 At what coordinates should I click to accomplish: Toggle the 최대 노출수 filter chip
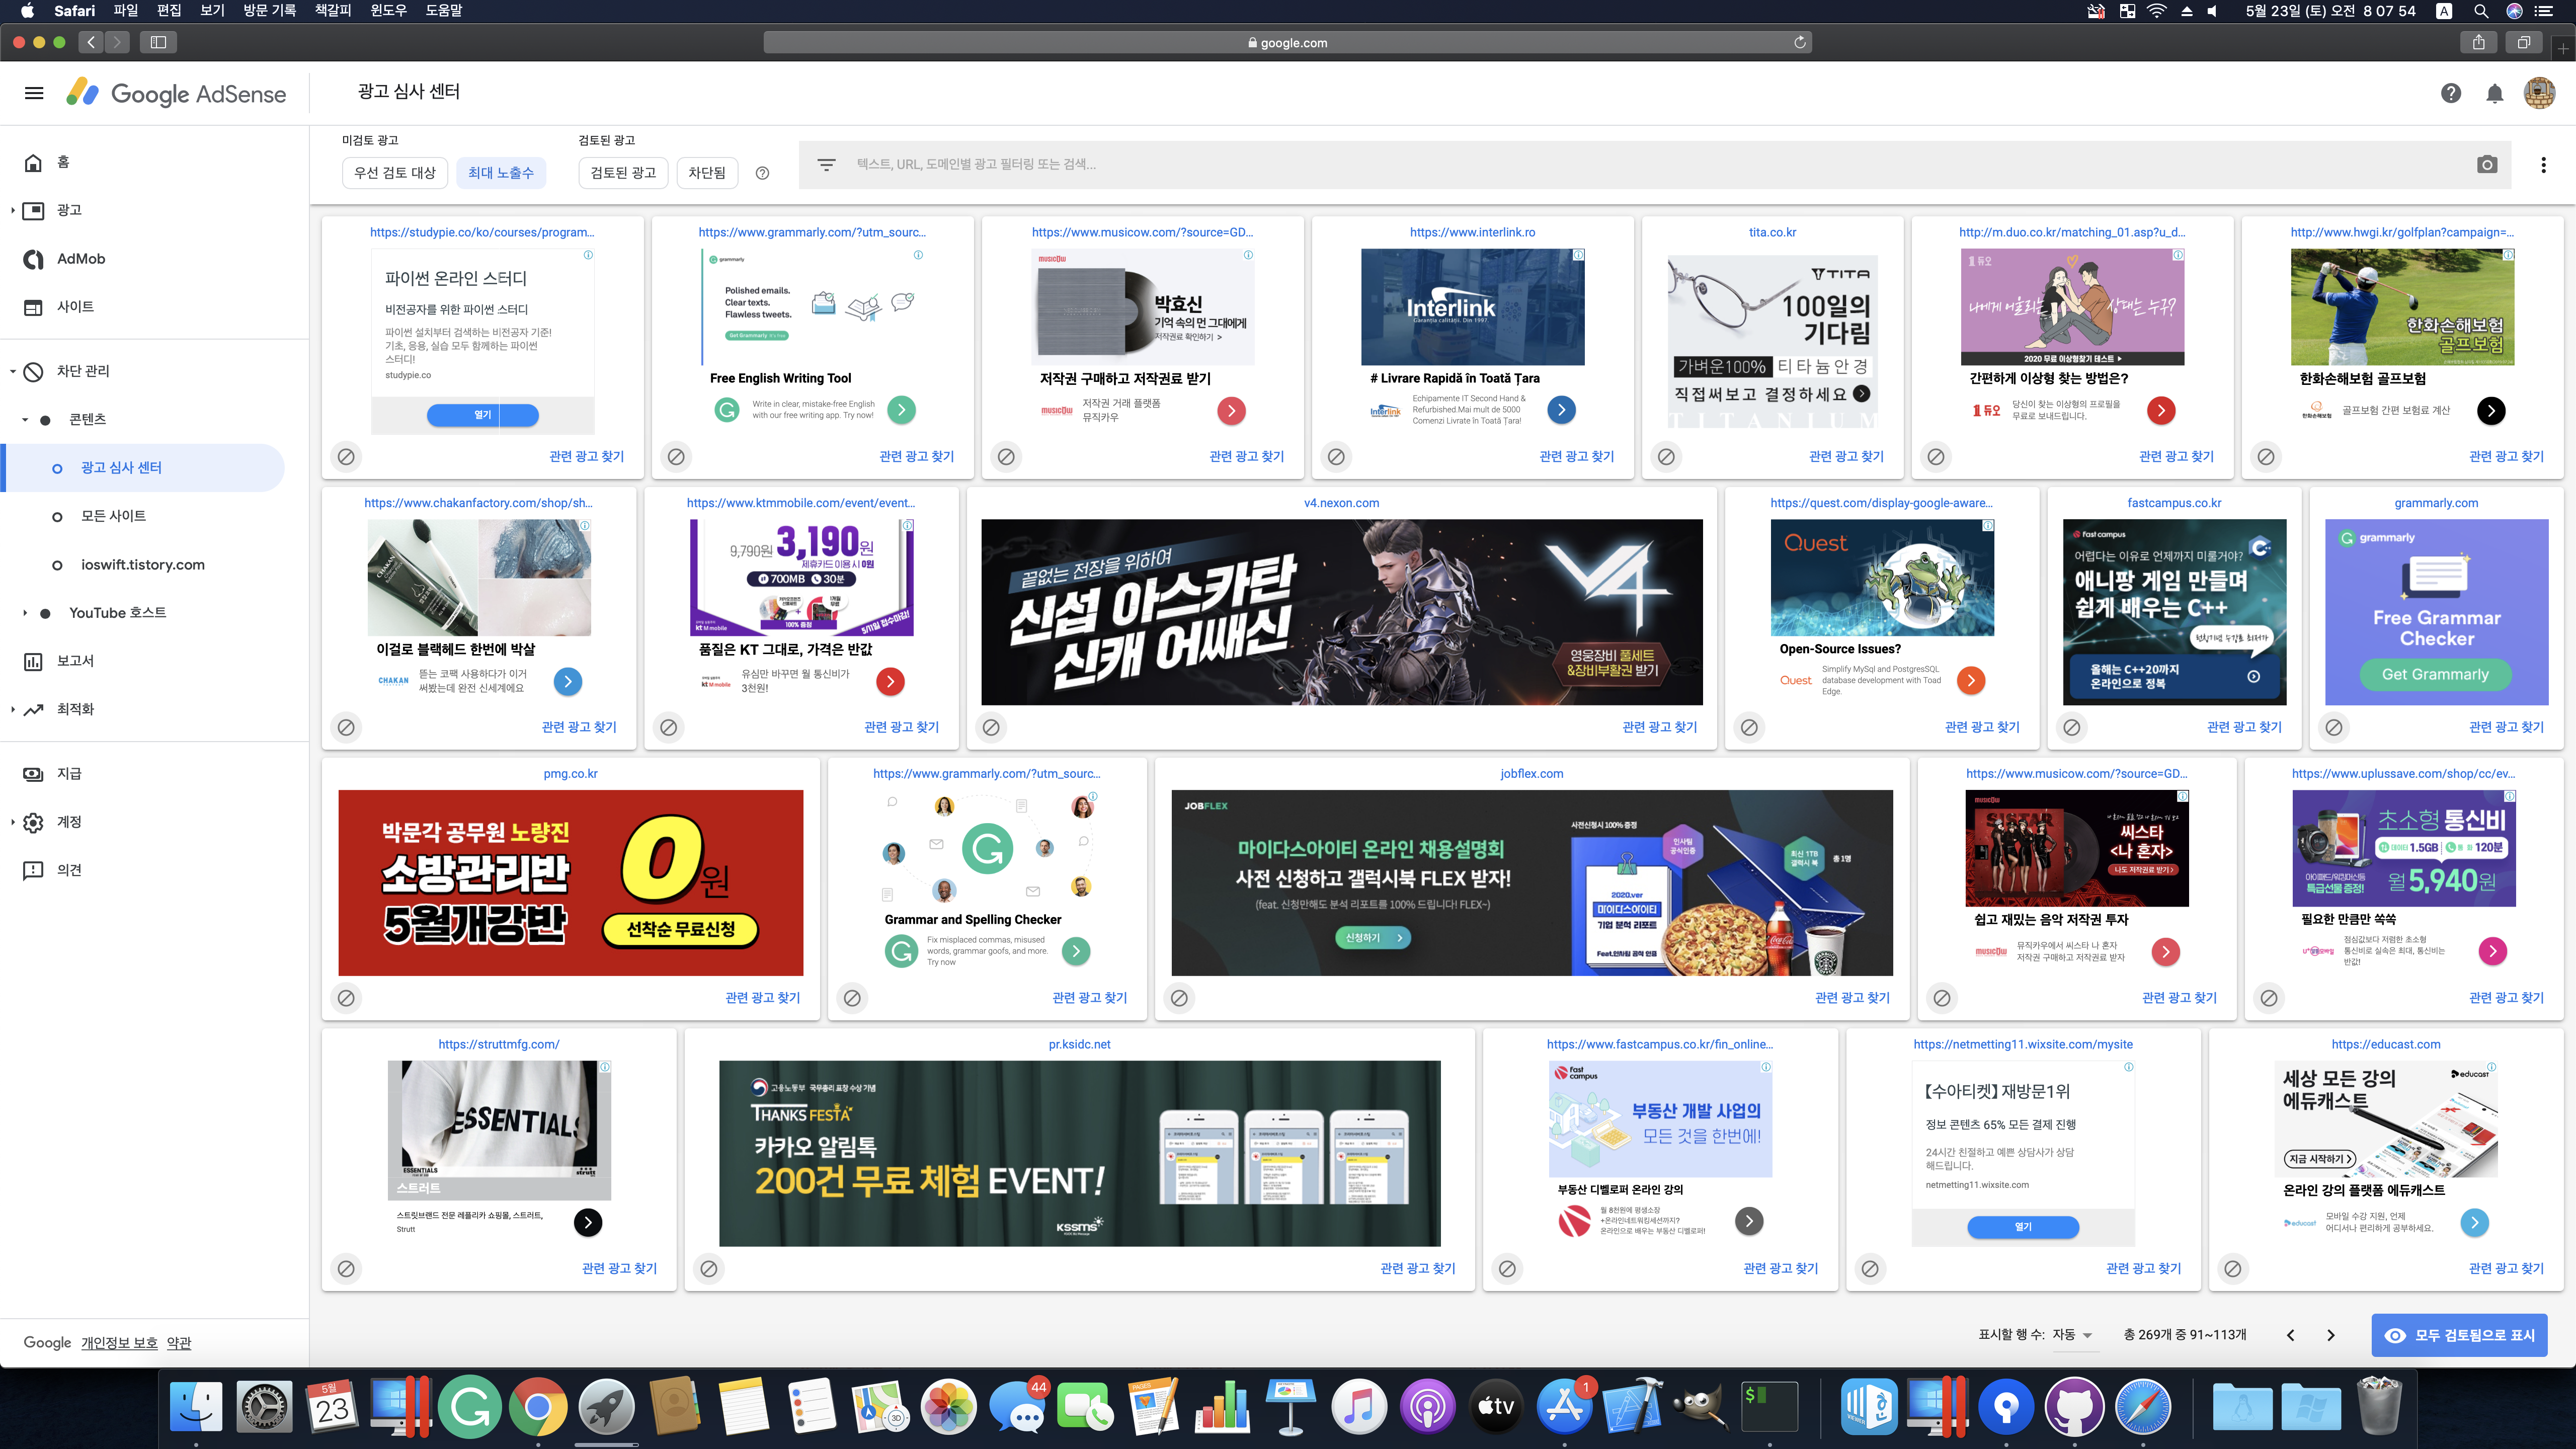[x=501, y=173]
